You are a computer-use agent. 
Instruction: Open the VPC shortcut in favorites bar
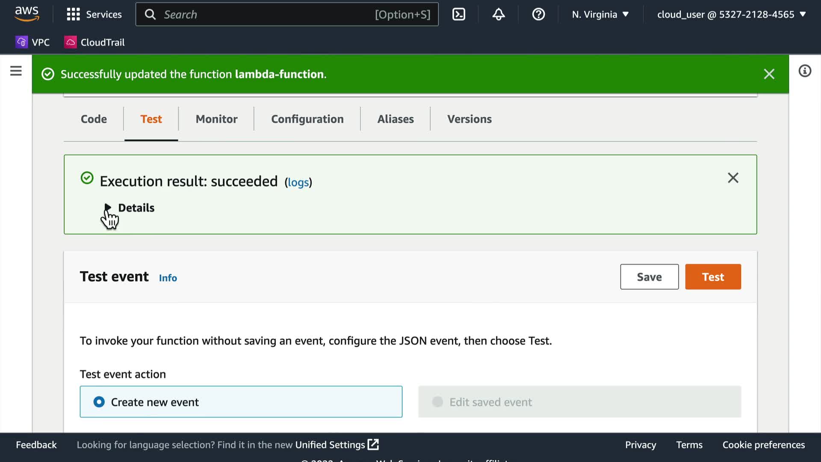click(33, 42)
